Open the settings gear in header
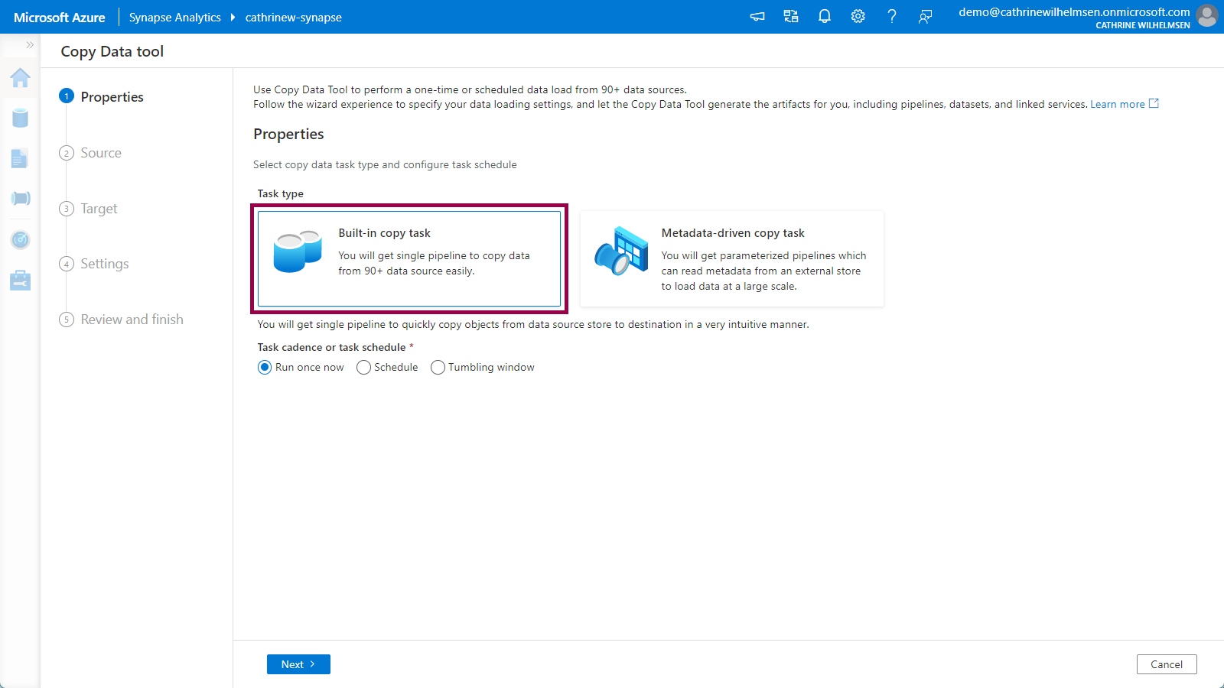Image resolution: width=1224 pixels, height=688 pixels. [x=858, y=17]
